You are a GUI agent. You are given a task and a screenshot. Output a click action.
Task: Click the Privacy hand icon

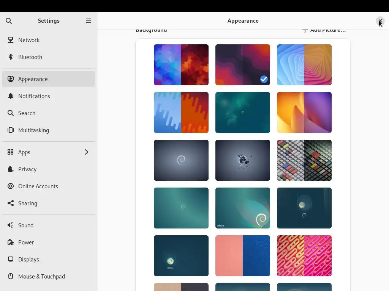coord(10,169)
